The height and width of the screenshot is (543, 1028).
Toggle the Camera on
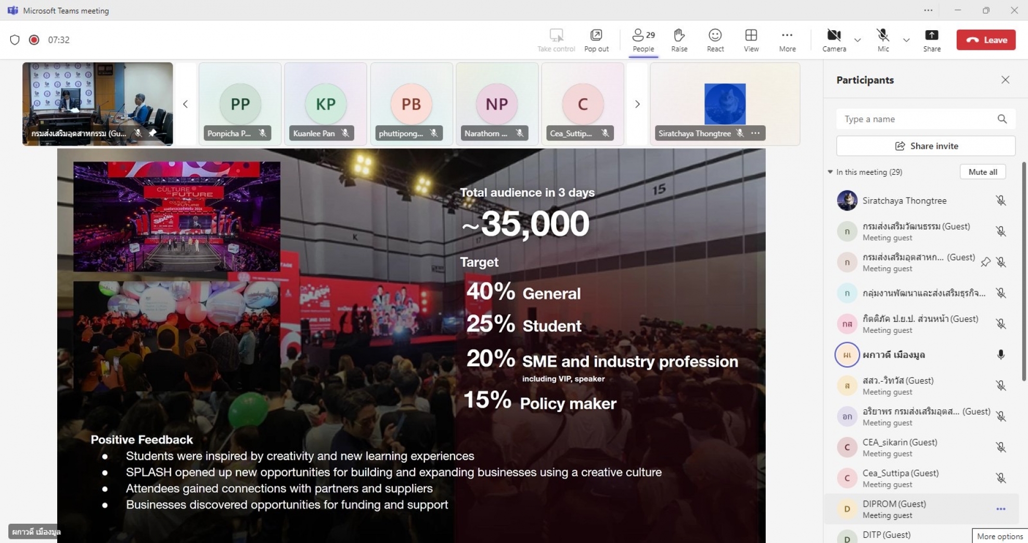[x=834, y=40]
